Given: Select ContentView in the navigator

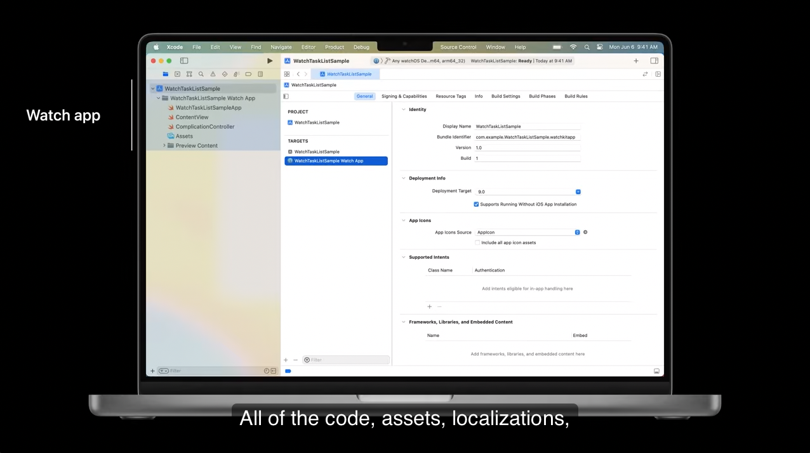Looking at the screenshot, I should tap(192, 117).
